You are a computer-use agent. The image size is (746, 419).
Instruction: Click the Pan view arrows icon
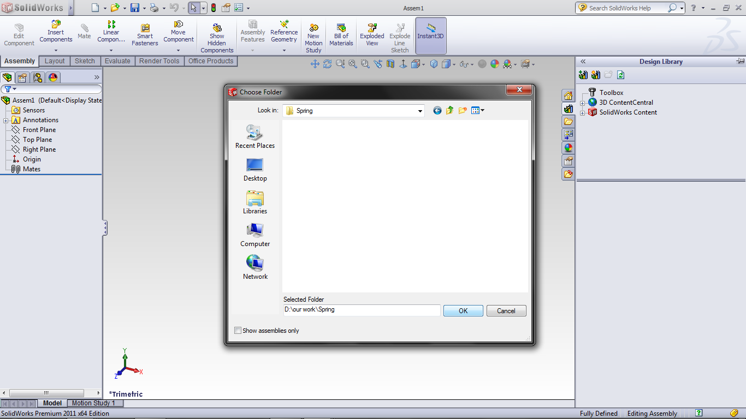[x=315, y=64]
